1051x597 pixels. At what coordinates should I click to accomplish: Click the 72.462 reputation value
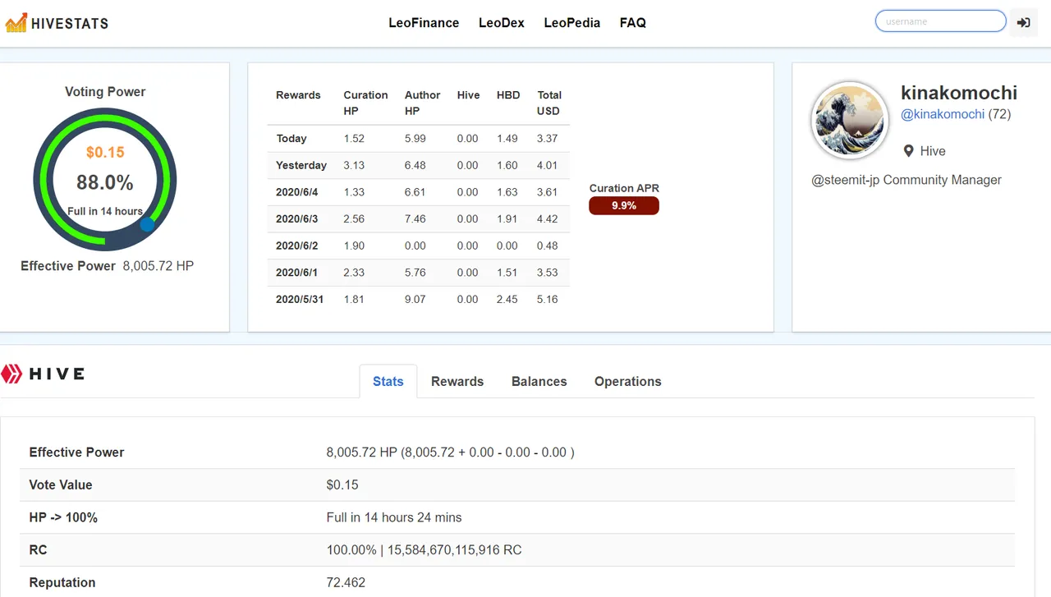346,582
